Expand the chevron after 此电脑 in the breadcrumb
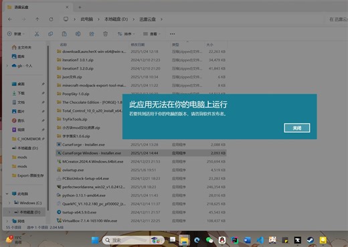Screen dimensions: 348x247 click(x=98, y=19)
